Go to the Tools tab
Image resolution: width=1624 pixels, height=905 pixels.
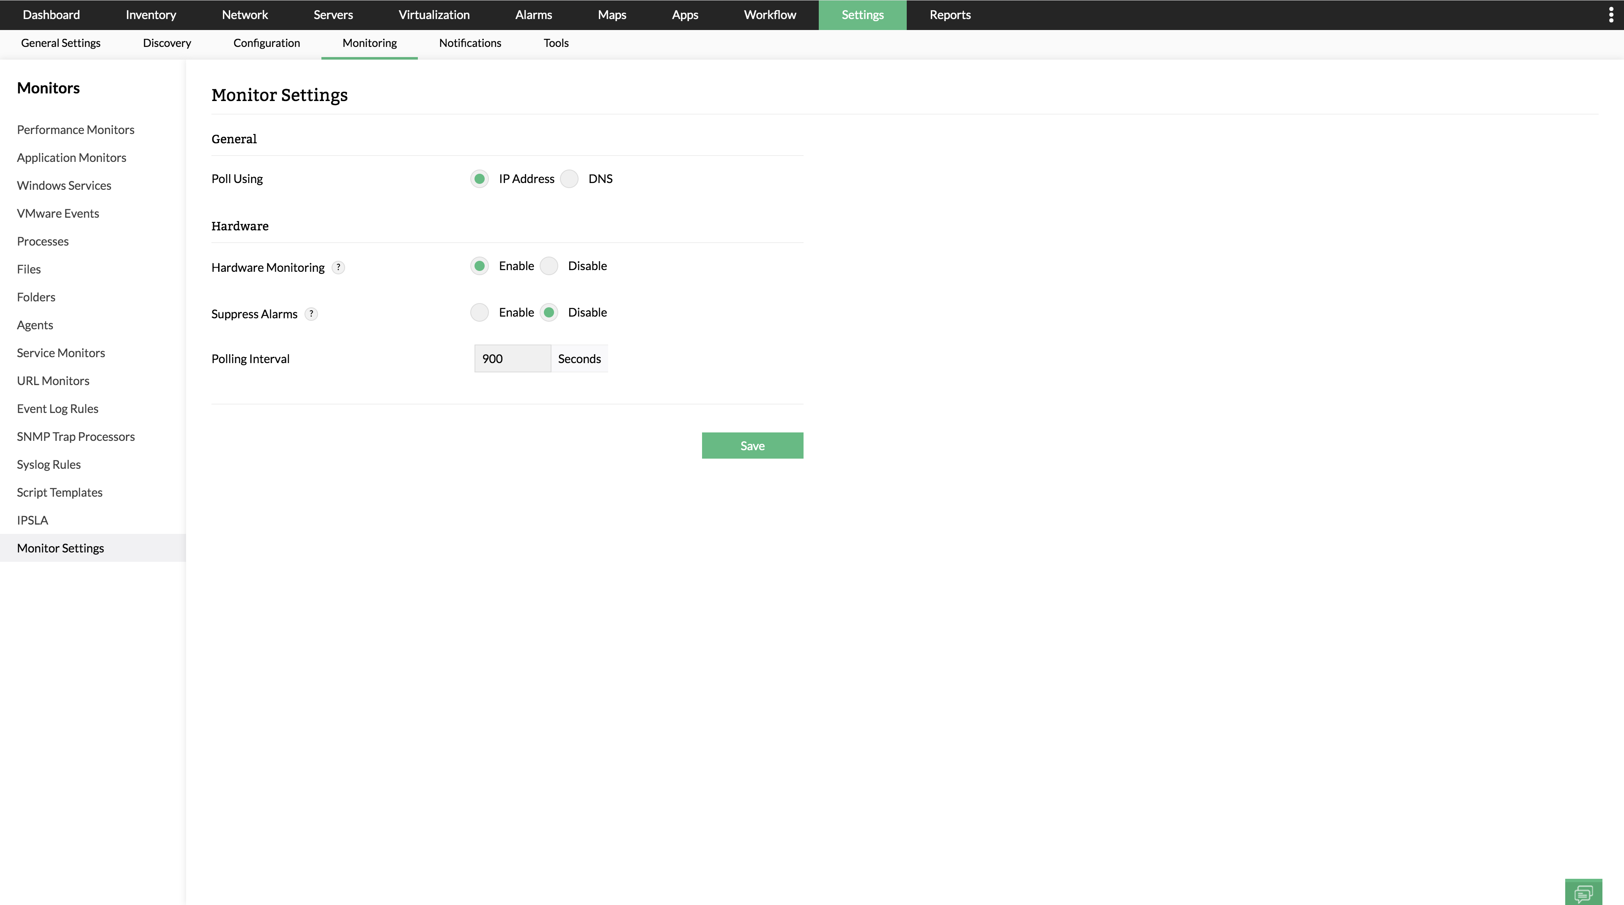pyautogui.click(x=555, y=43)
